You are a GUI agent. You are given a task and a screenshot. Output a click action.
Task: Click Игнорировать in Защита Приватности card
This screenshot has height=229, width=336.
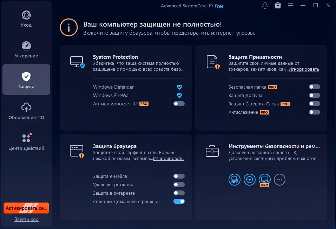point(304,69)
